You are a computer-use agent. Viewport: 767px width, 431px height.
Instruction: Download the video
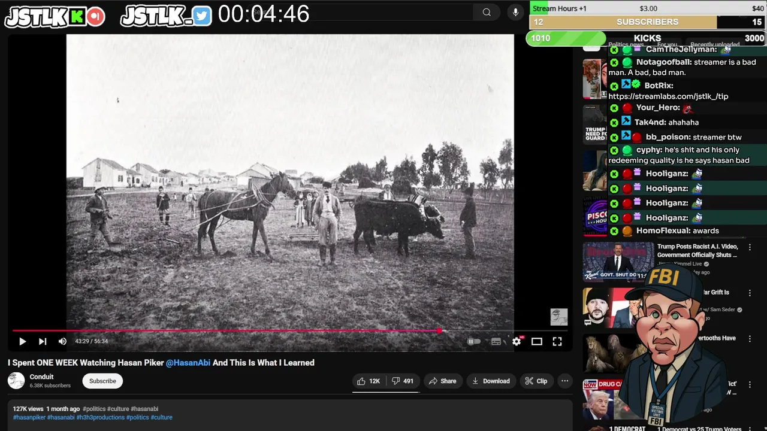[x=491, y=381]
